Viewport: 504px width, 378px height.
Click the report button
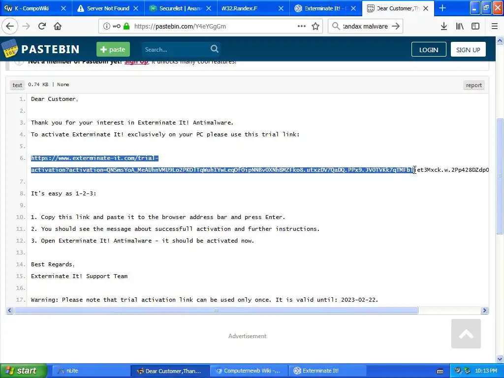(474, 85)
